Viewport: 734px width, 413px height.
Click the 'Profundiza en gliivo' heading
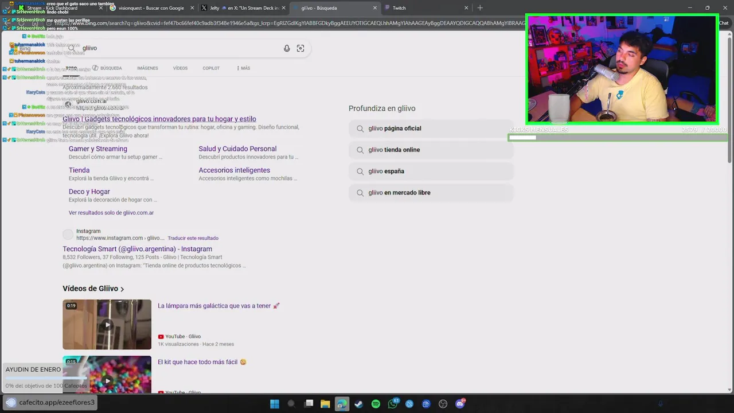tap(382, 108)
